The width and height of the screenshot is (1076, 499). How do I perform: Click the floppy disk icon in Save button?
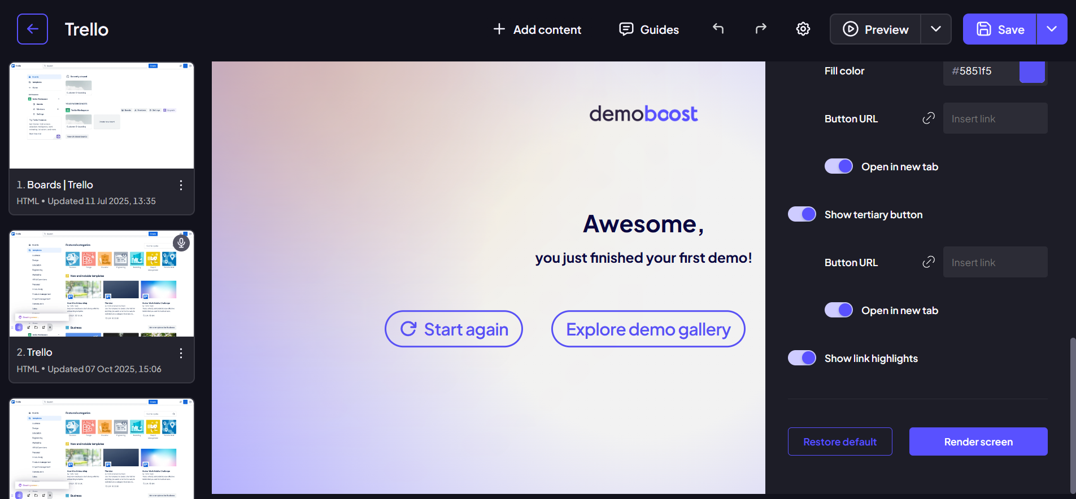(984, 29)
